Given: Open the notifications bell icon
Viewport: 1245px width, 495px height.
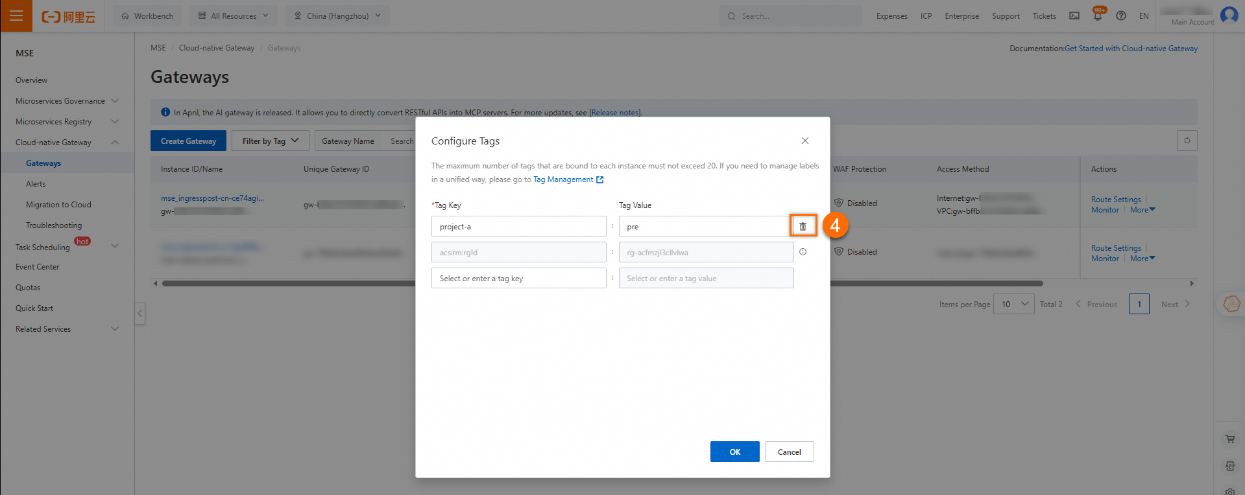Looking at the screenshot, I should pos(1098,16).
